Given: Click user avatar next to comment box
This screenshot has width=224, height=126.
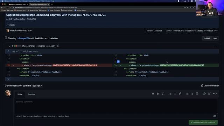Looking at the screenshot, I should 8,93.
